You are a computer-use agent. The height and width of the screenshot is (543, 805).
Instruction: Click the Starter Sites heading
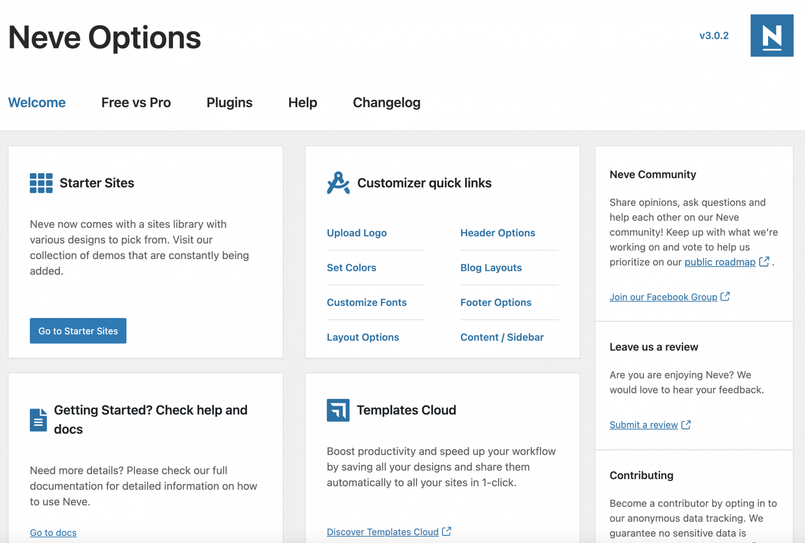[x=97, y=183]
